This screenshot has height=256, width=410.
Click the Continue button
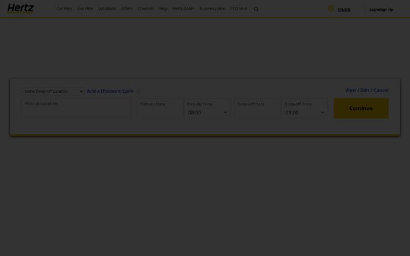[x=361, y=108]
